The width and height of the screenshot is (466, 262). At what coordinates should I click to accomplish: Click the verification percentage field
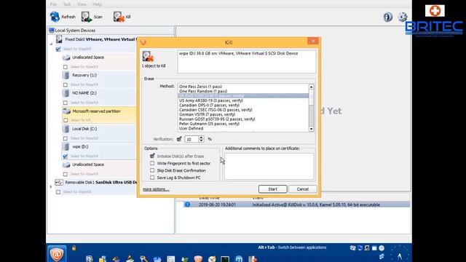tap(191, 139)
